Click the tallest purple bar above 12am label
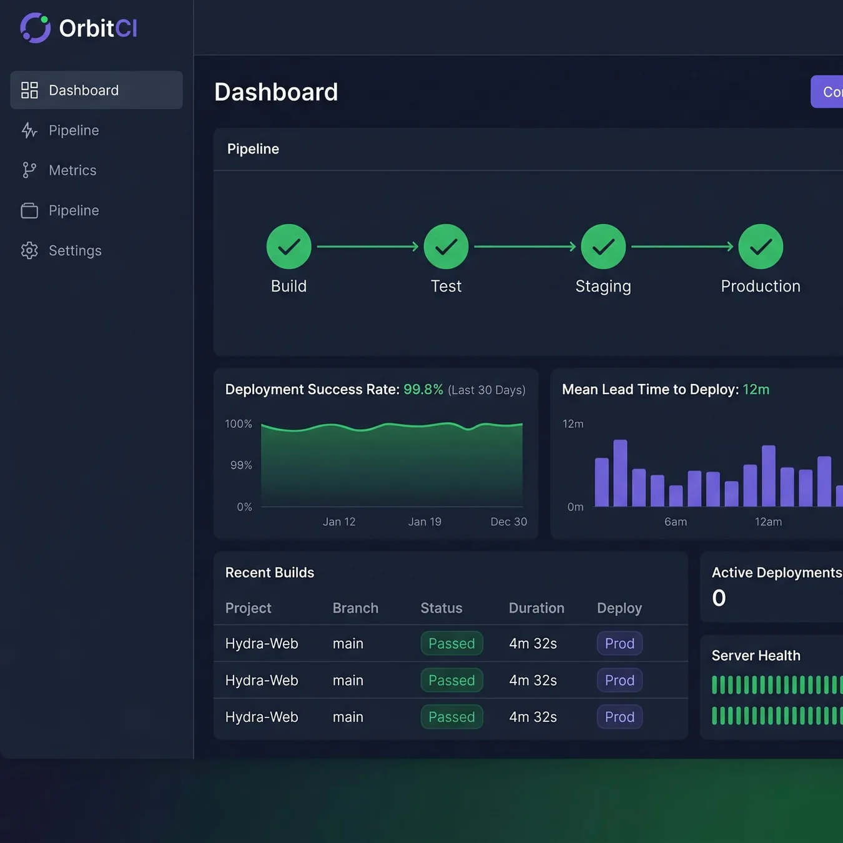The image size is (843, 843). click(769, 476)
